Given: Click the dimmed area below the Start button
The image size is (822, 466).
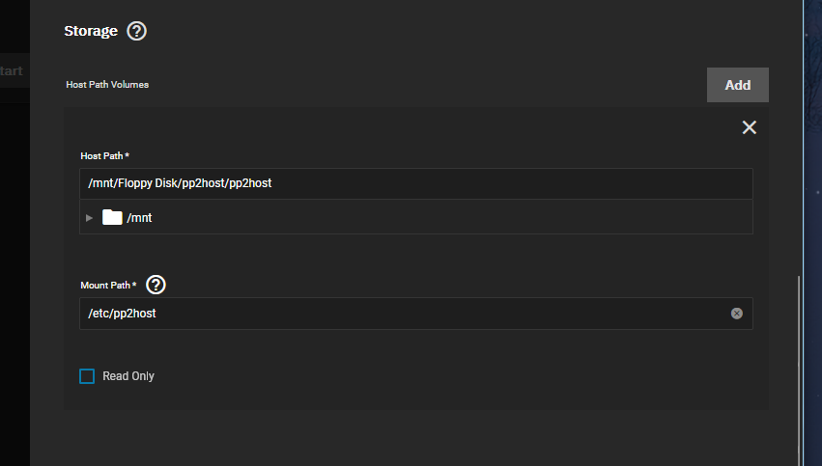Looking at the screenshot, I should pos(14,270).
